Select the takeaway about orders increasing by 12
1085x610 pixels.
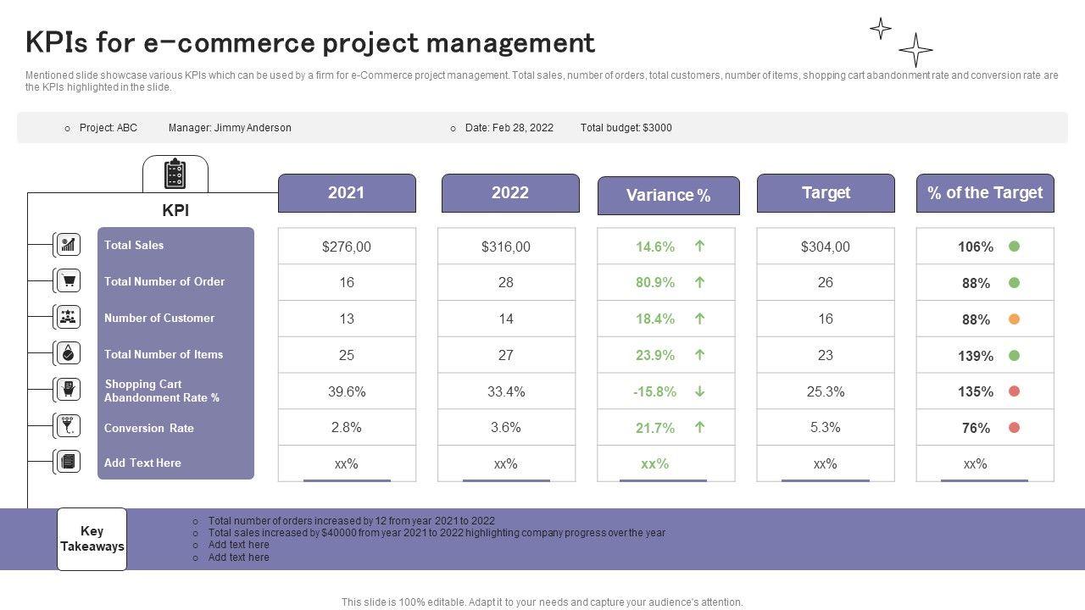352,521
